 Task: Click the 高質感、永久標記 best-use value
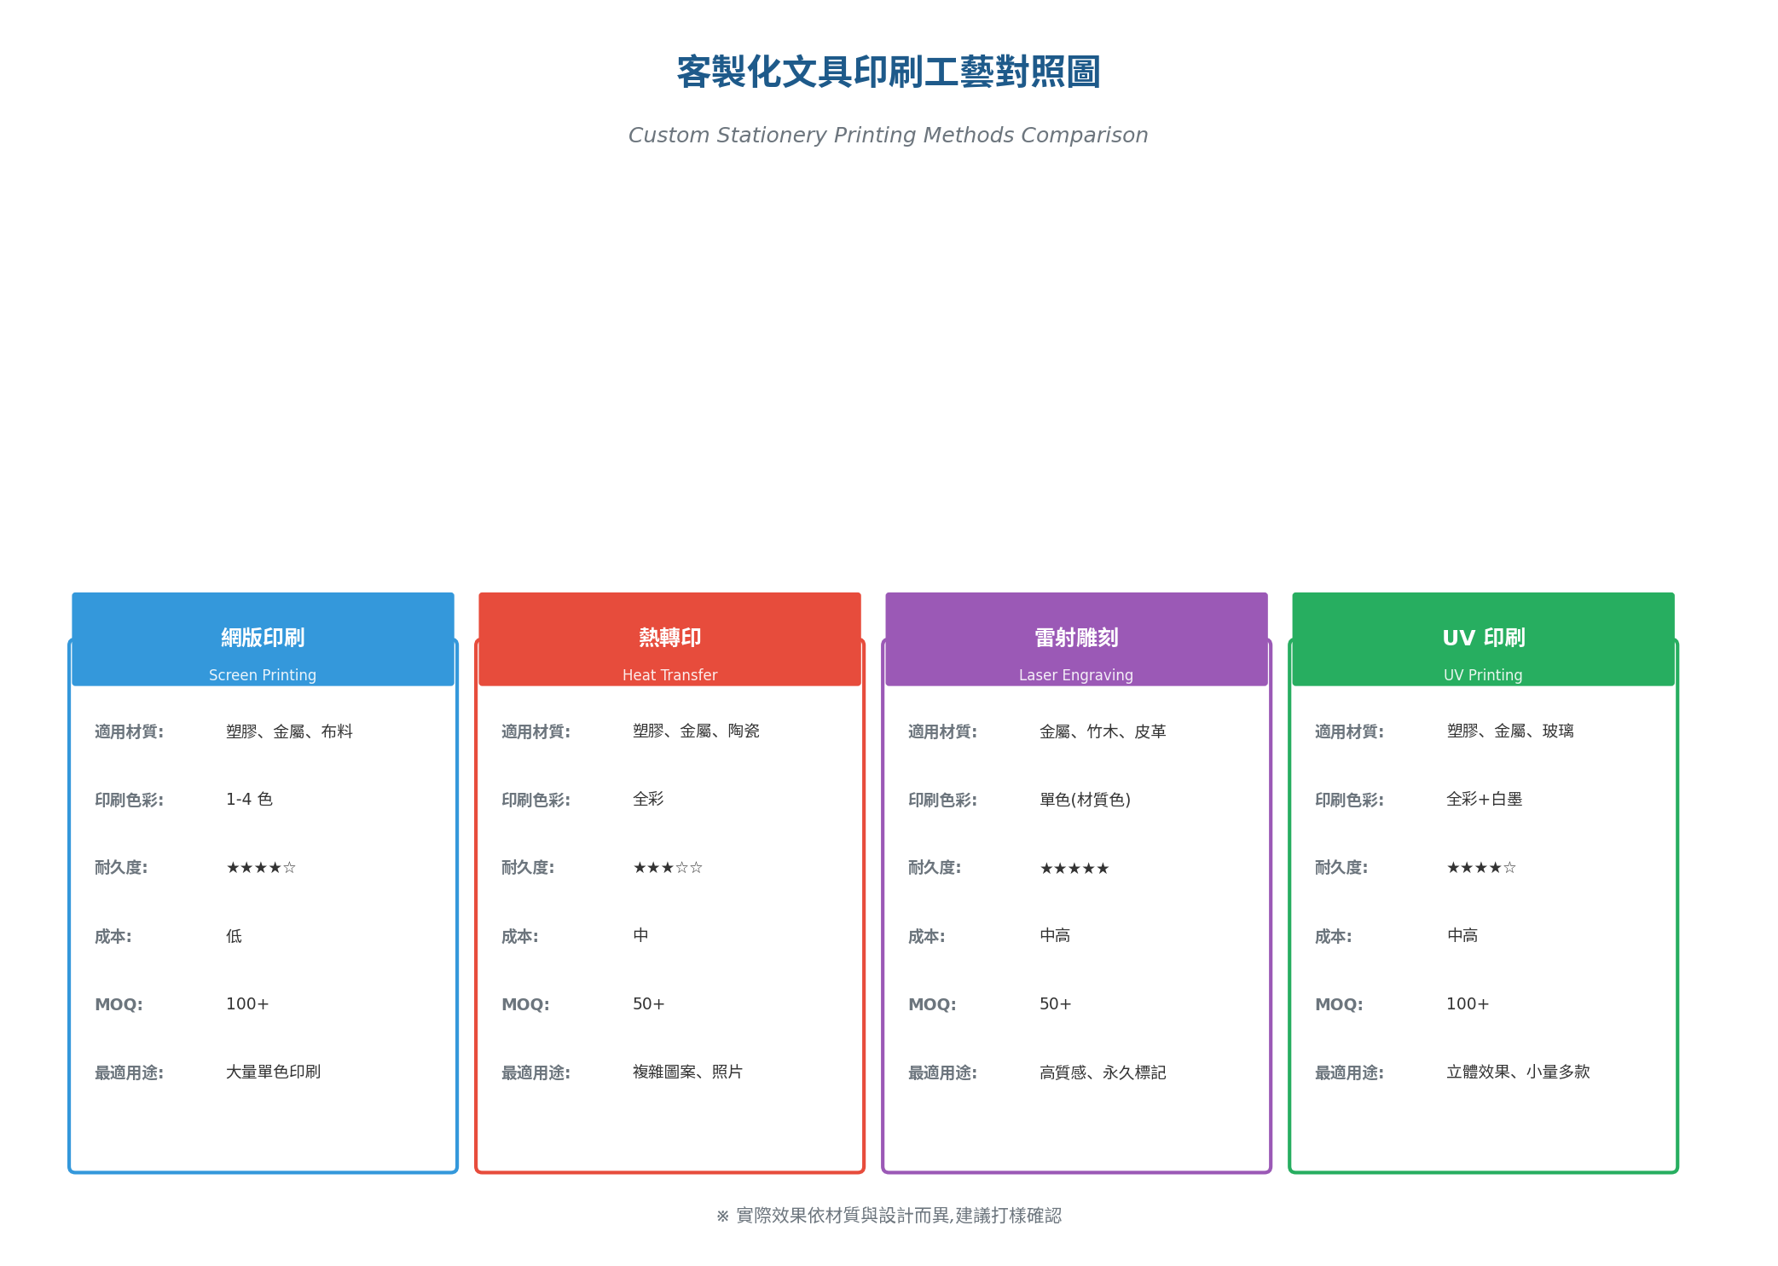[1103, 1072]
